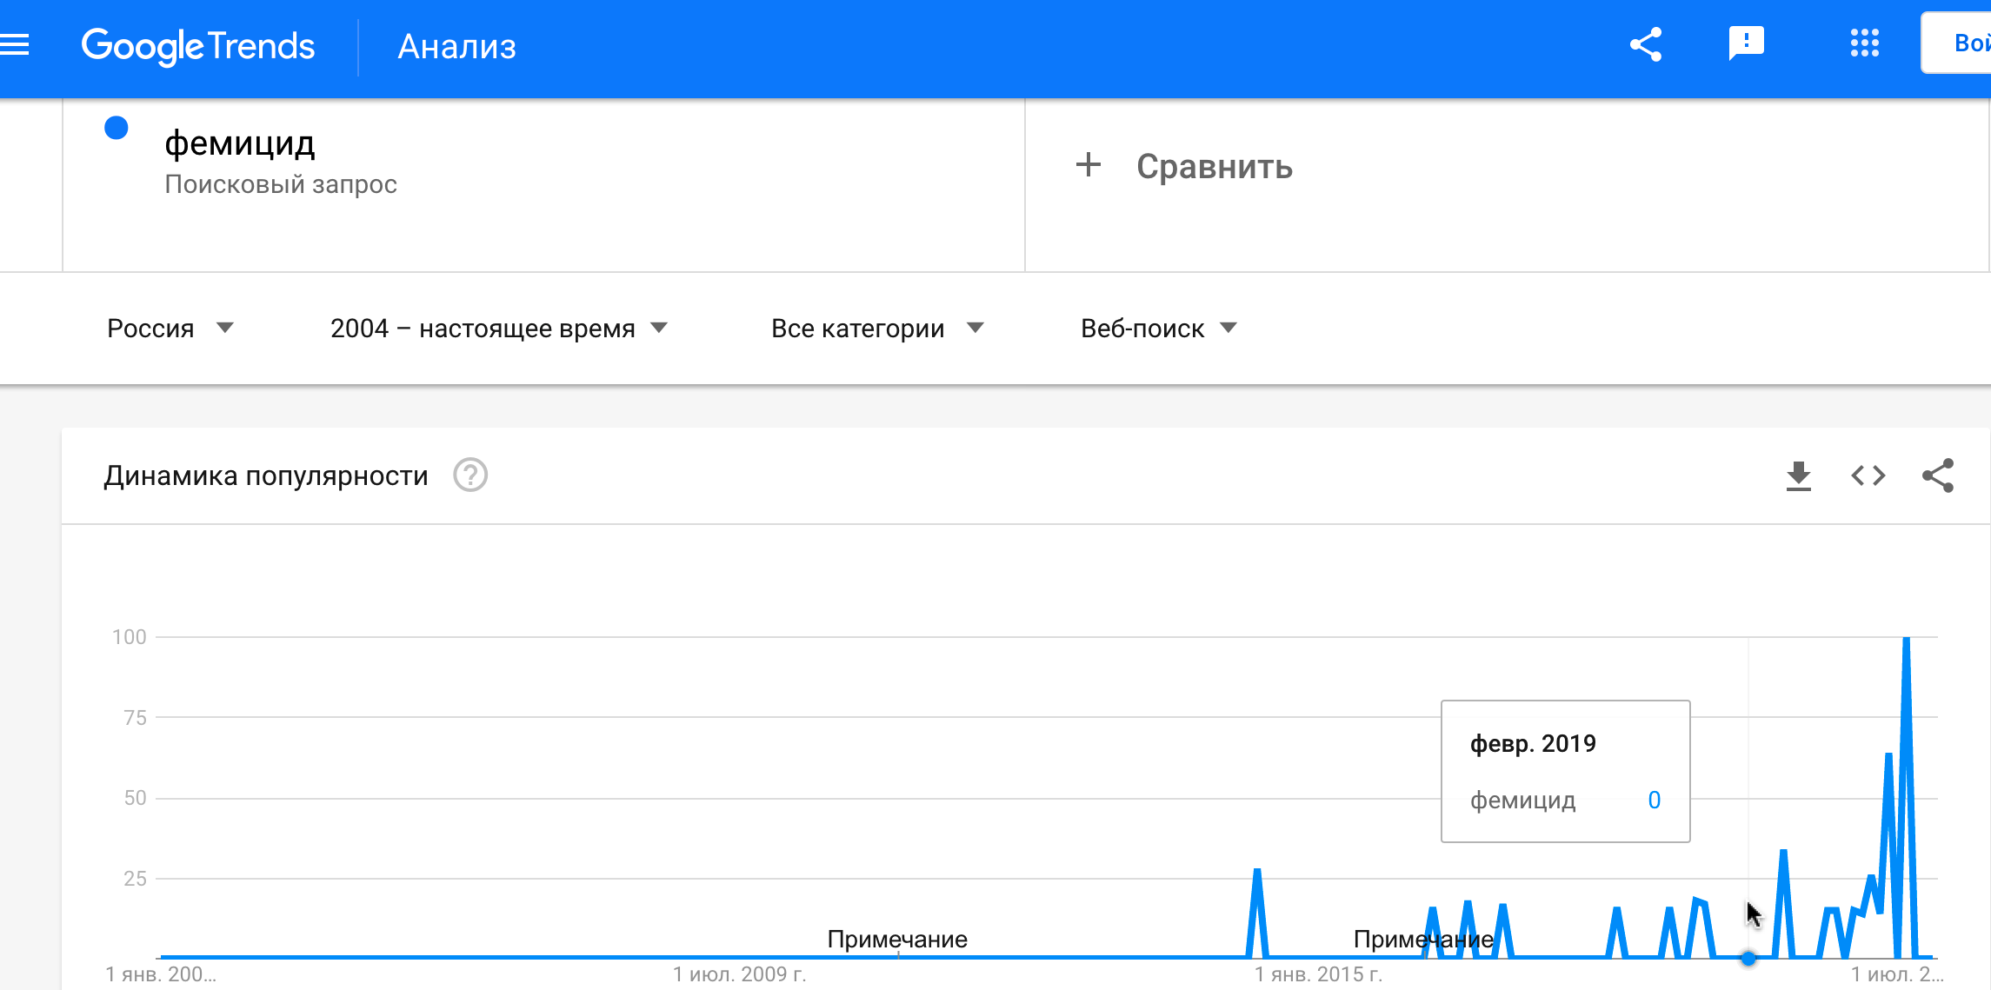Open the Веб-поиск search type dropdown

click(1158, 329)
